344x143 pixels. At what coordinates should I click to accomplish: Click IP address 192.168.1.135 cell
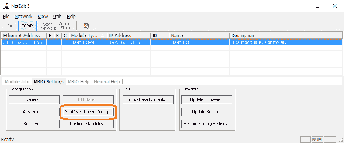[129, 42]
